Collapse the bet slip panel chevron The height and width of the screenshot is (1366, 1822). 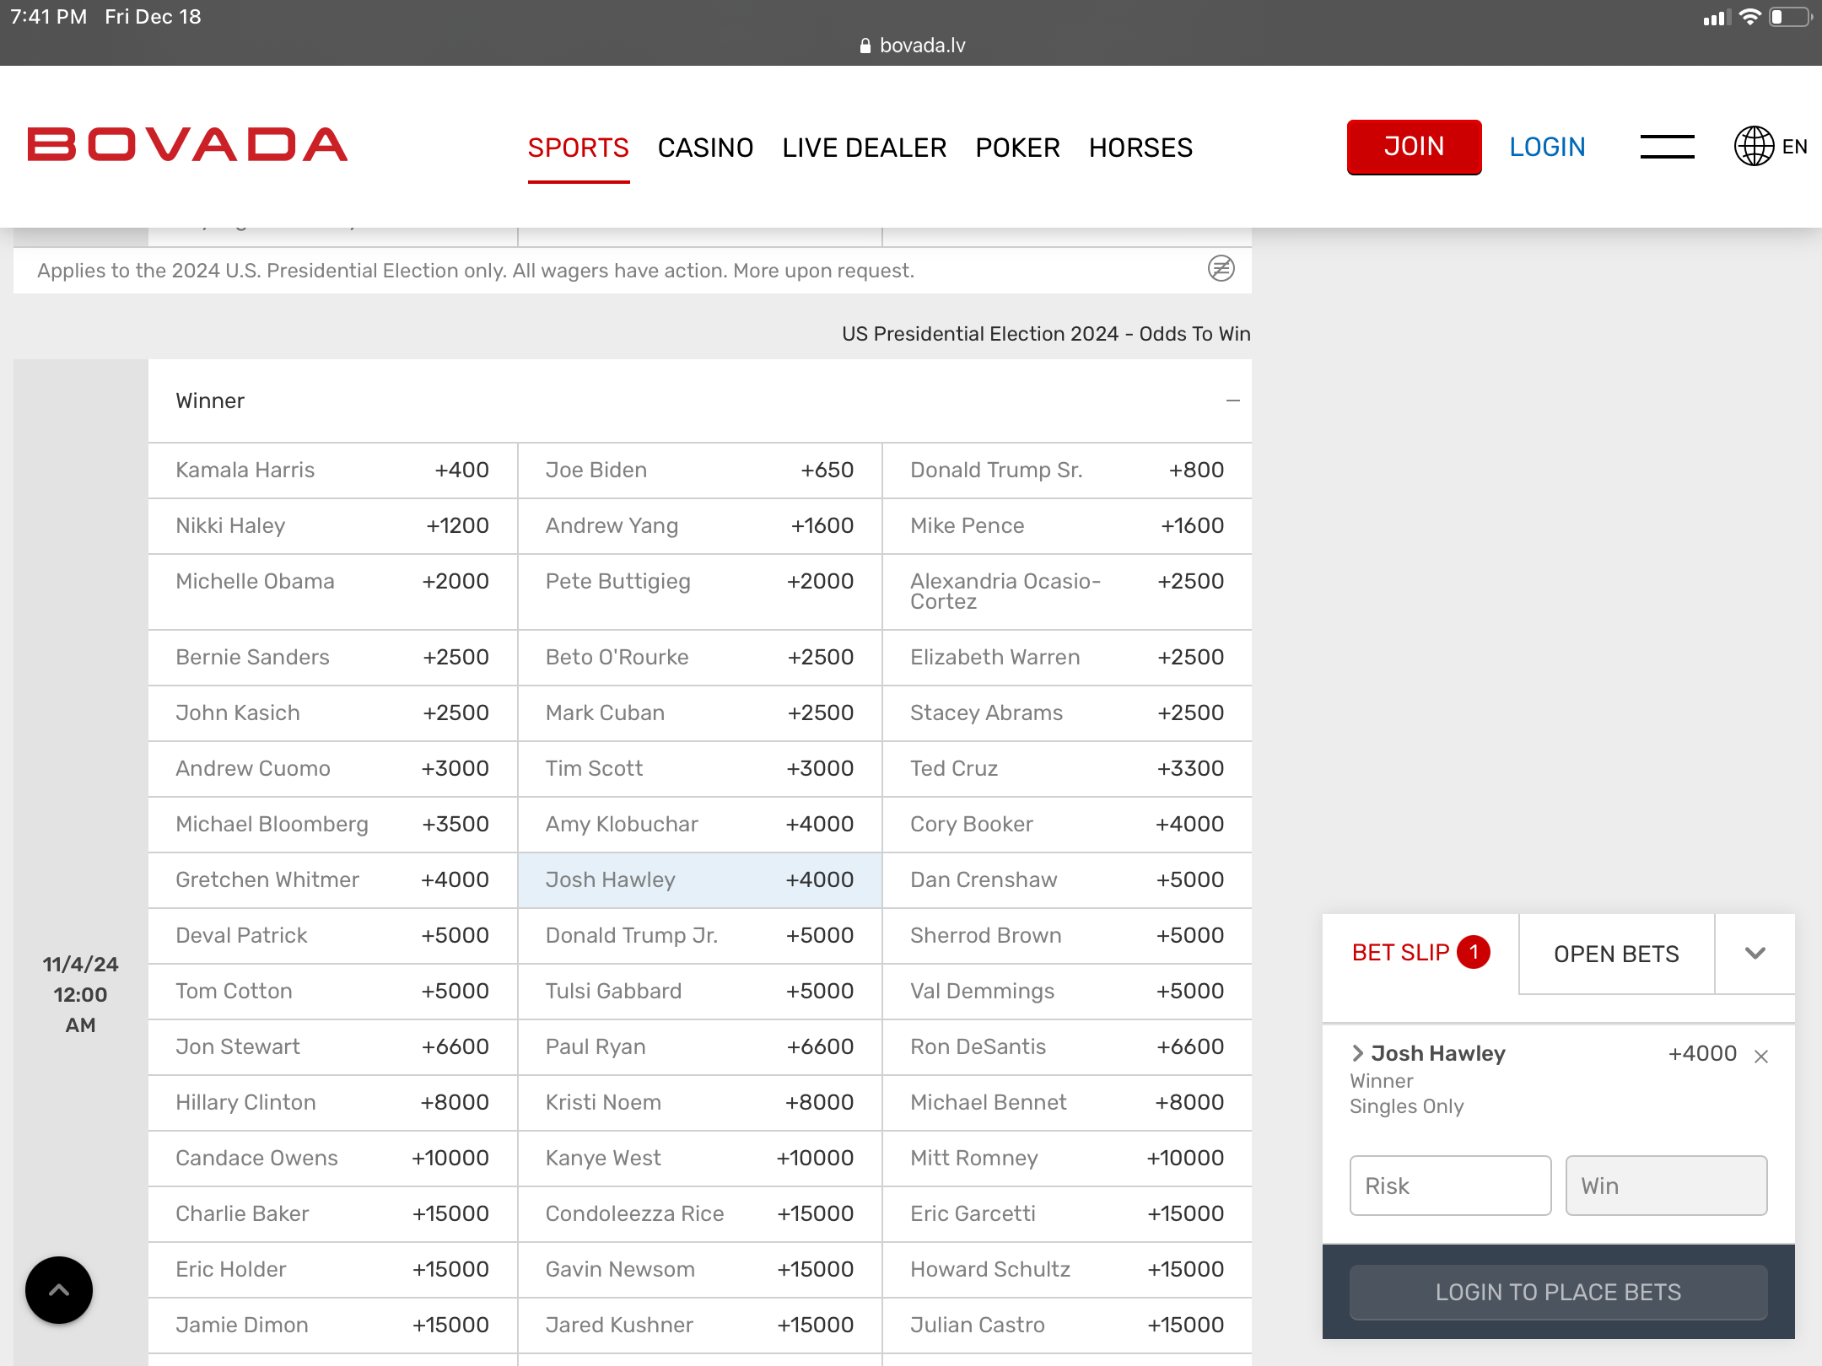pyautogui.click(x=1755, y=954)
